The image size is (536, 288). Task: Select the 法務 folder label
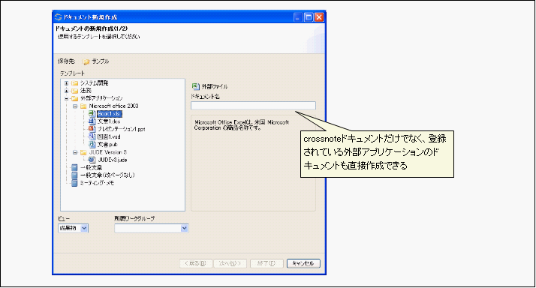86,91
